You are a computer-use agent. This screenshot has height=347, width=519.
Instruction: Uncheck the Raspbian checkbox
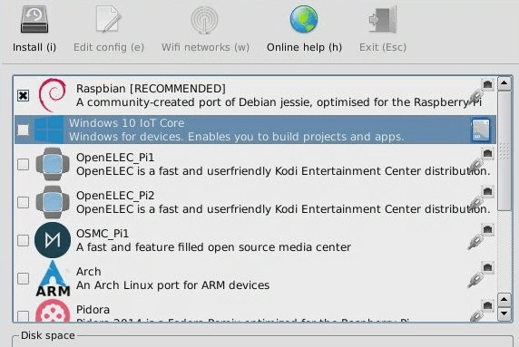[24, 95]
